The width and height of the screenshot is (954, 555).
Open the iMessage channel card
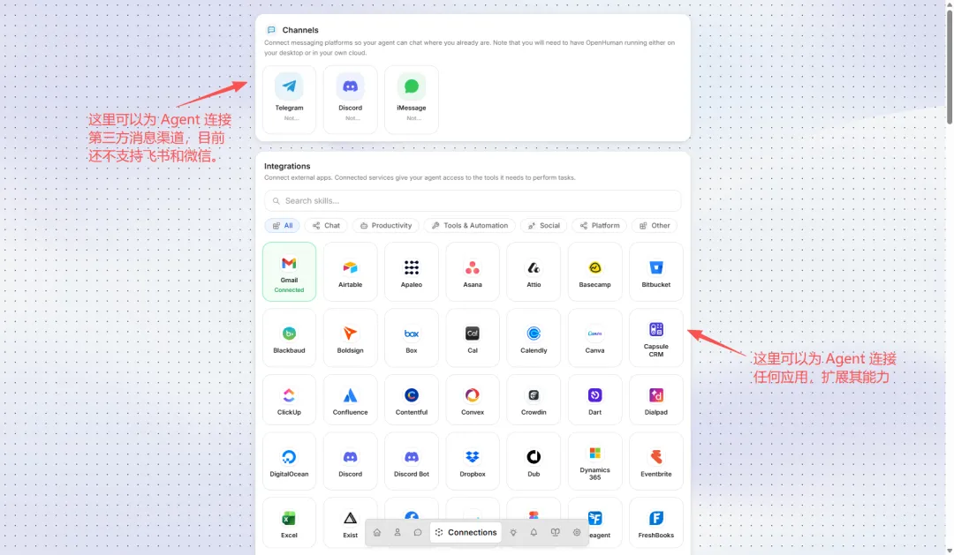(412, 99)
